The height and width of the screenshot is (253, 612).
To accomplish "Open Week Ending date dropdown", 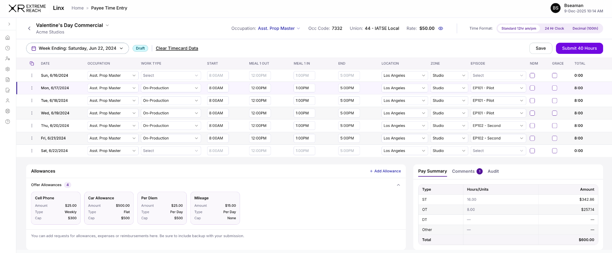I will point(77,48).
